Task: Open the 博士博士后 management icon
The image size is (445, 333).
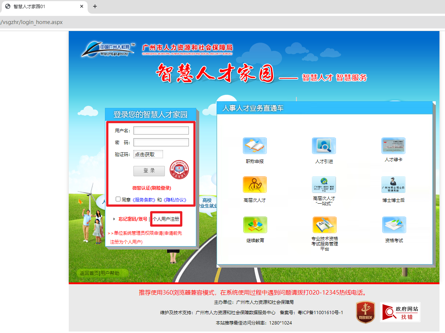Action: pos(393,184)
